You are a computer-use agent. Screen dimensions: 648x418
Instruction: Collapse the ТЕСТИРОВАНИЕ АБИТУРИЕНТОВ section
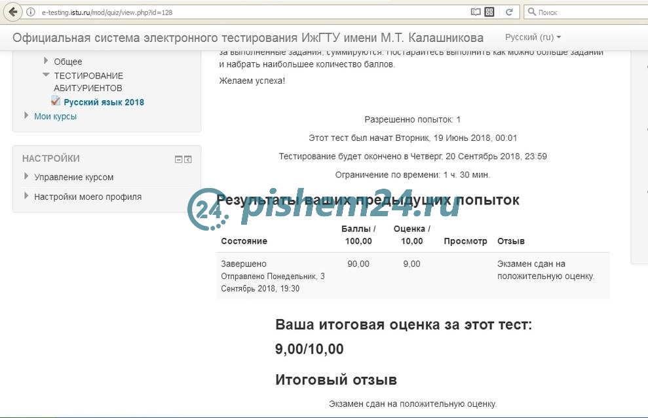click(x=46, y=75)
